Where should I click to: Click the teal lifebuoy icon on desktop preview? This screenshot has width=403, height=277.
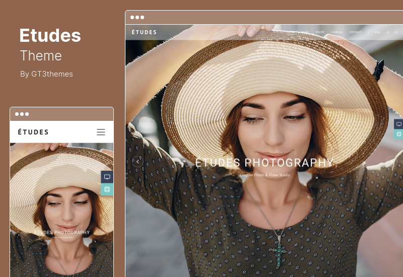pyautogui.click(x=398, y=134)
